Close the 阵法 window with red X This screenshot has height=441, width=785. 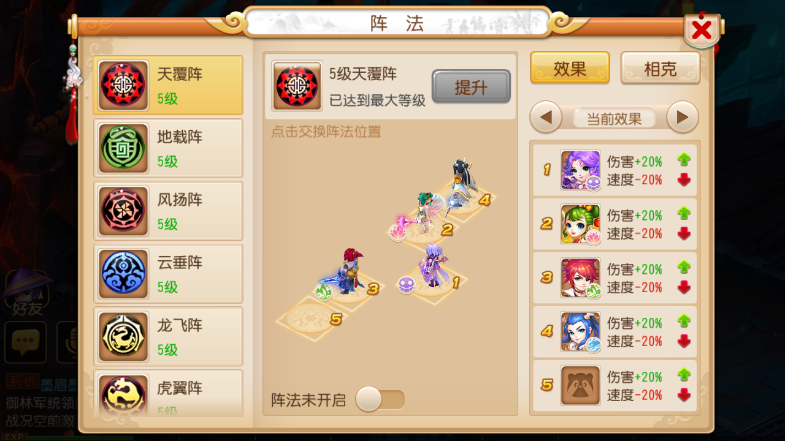pos(702,29)
